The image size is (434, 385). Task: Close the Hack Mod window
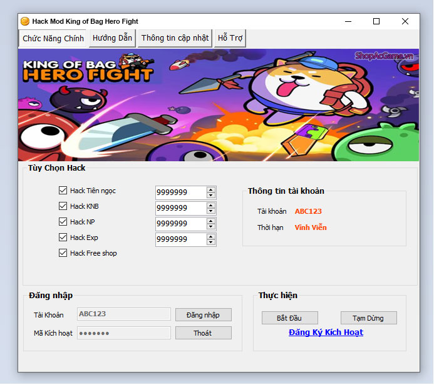[x=405, y=21]
